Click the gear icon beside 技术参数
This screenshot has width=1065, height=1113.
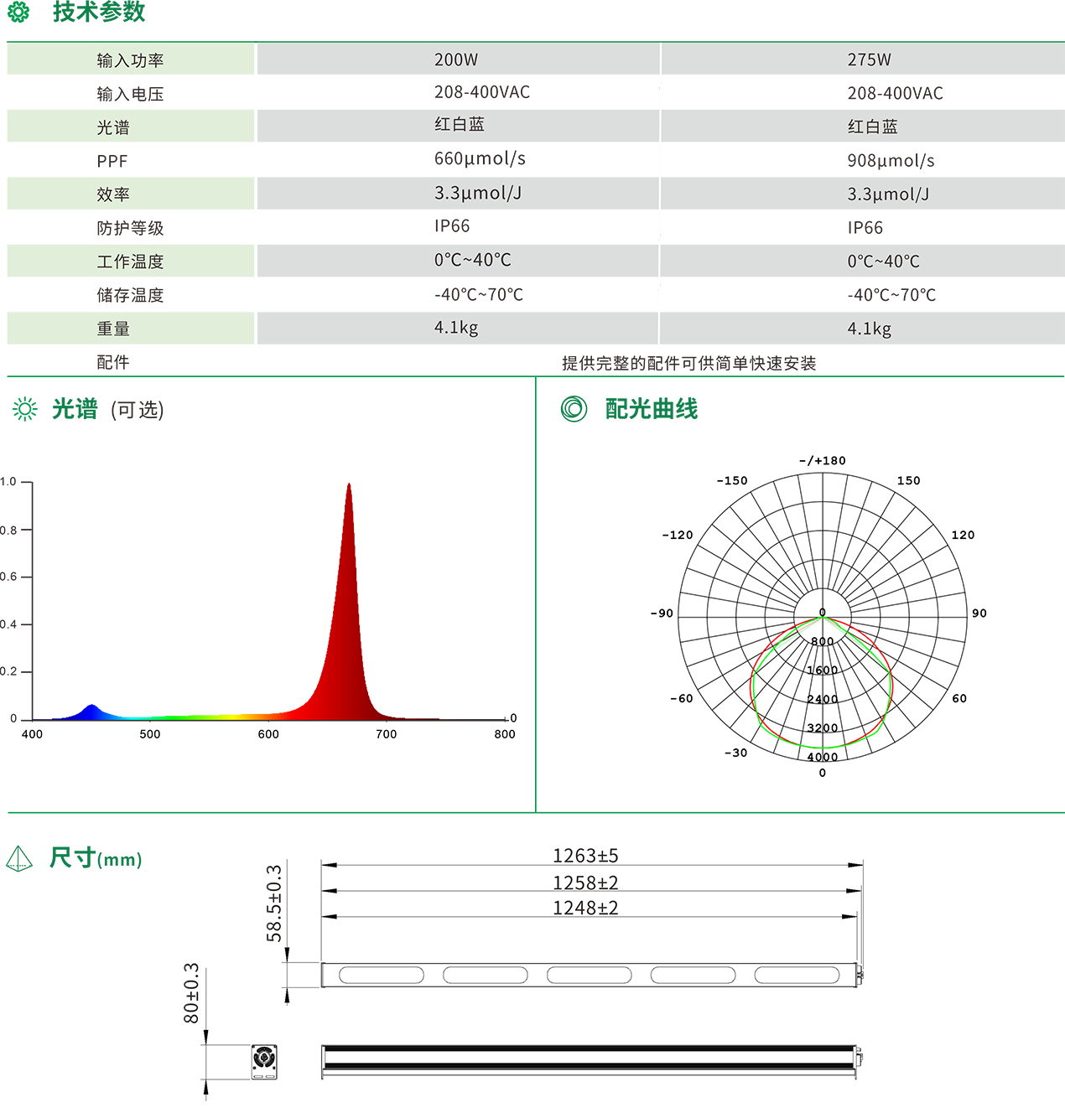click(18, 12)
